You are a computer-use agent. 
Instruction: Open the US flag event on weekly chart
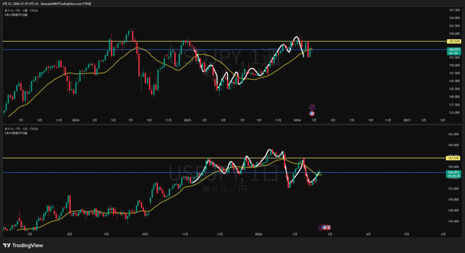coord(312,113)
